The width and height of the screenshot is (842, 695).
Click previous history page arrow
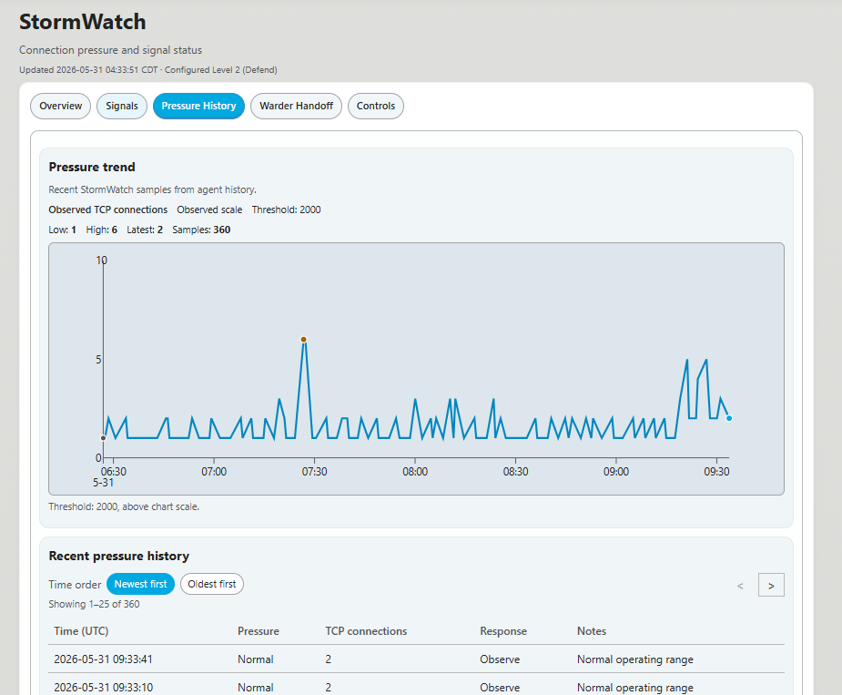[741, 586]
